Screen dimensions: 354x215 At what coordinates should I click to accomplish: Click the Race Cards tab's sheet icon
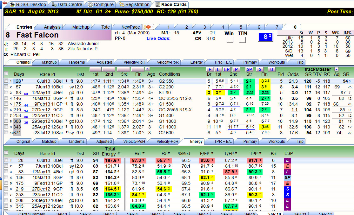(x=158, y=4)
